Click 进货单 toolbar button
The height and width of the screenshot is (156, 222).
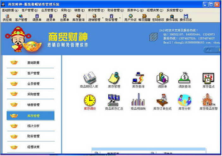(x=51, y=18)
